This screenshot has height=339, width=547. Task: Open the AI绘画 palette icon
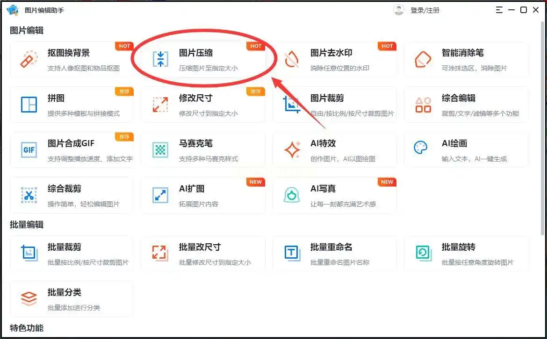tap(420, 148)
